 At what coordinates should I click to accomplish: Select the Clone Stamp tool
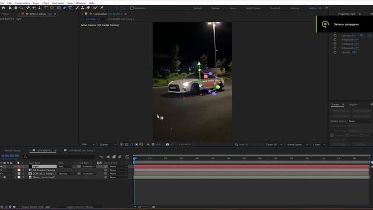coord(83,8)
